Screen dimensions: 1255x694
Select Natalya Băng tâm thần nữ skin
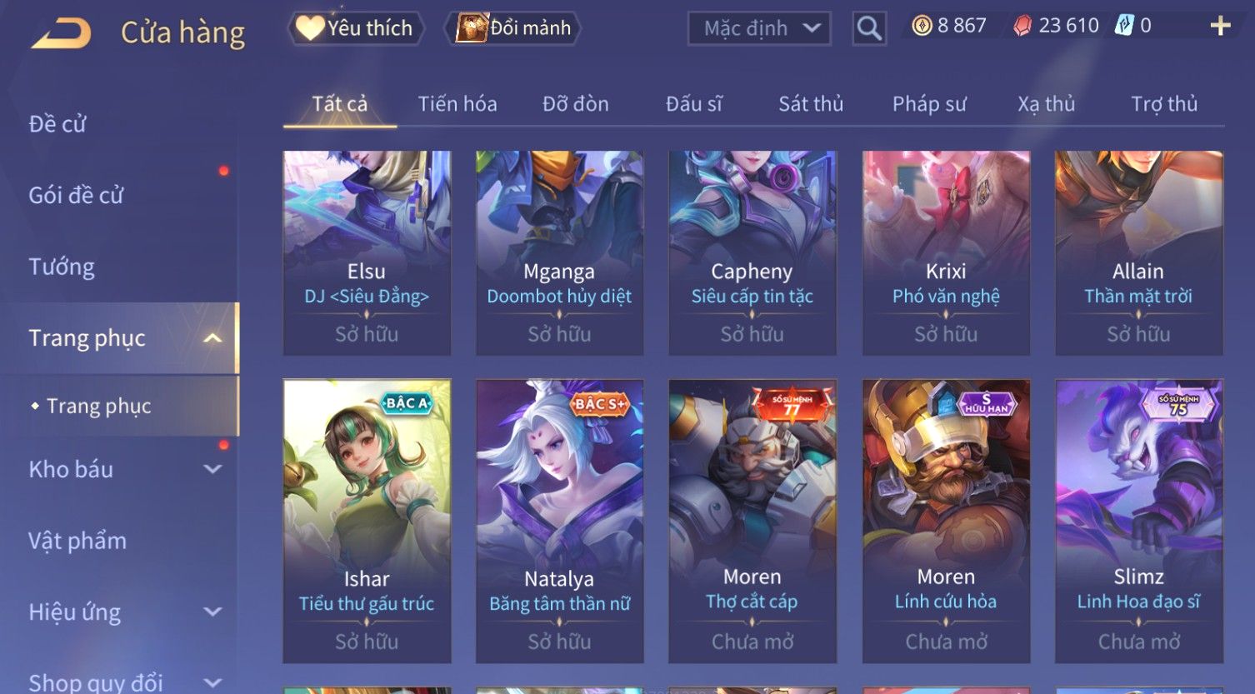coord(559,522)
